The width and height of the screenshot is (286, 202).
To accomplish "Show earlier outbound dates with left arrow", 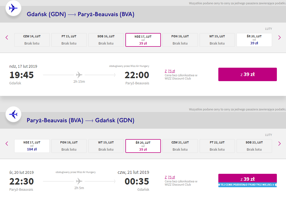I will pos(7,38).
